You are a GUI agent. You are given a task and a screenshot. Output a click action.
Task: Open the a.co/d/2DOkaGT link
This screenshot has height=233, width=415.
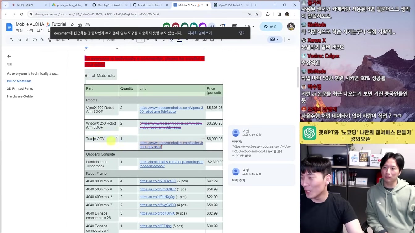[158, 181]
